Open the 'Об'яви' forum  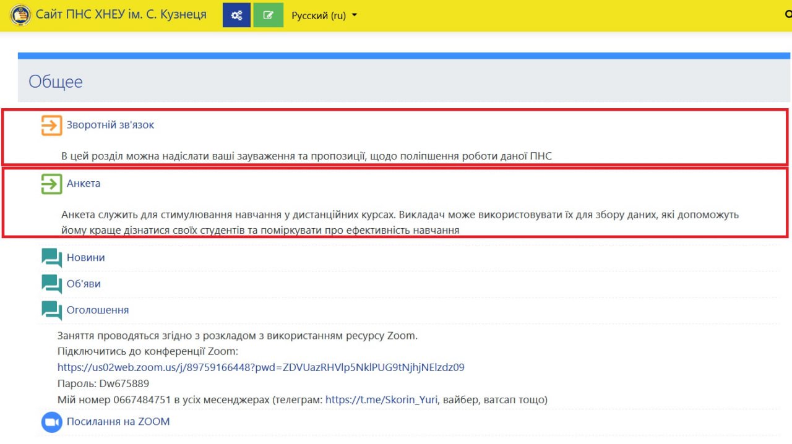(x=84, y=284)
